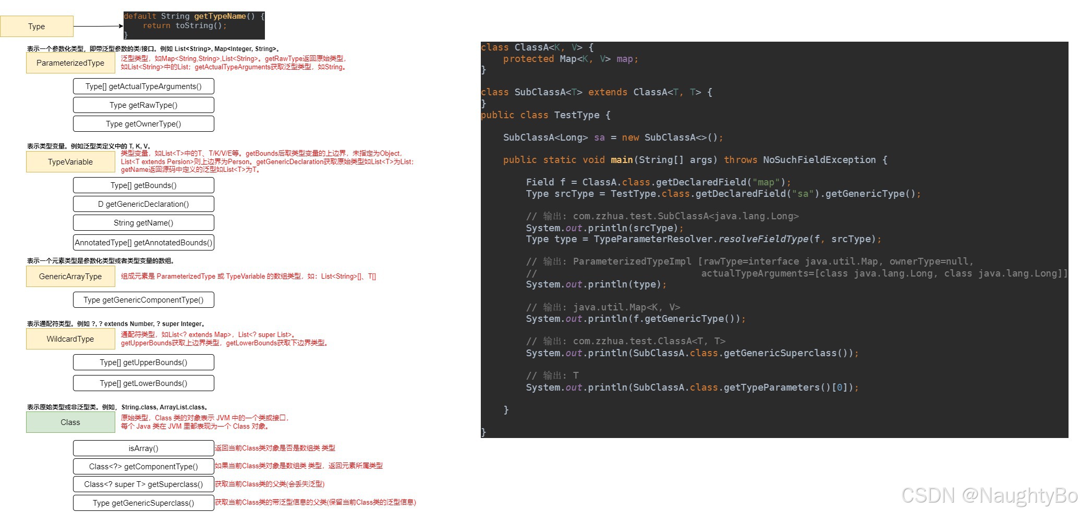Screen dimensions: 1080x513
Task: Click the red note next to getGenericSuperclass()
Action: [315, 502]
